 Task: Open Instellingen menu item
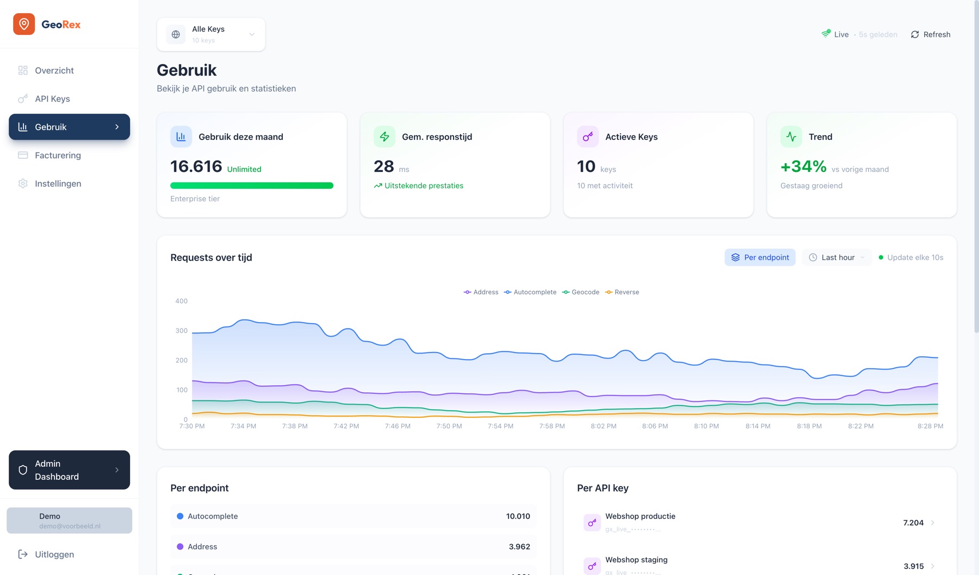pyautogui.click(x=70, y=183)
